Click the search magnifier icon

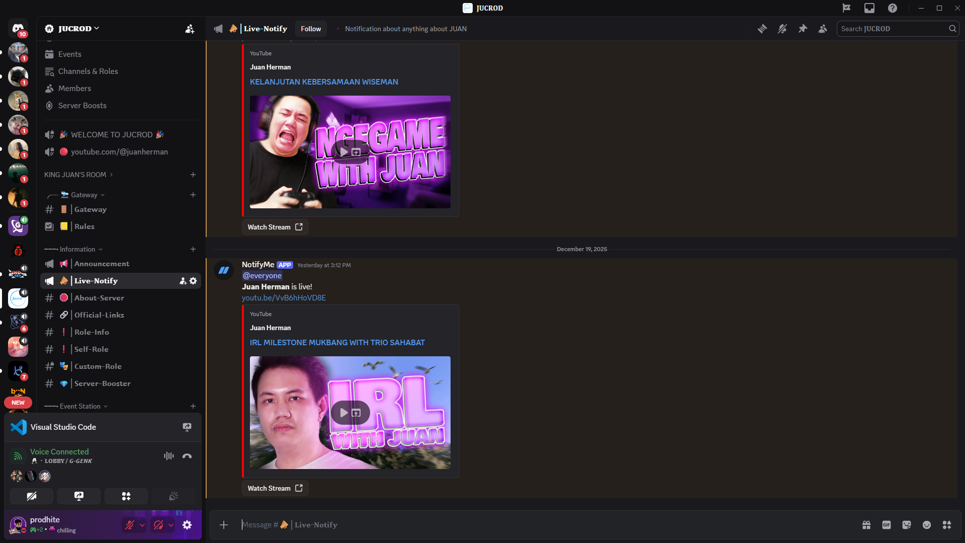952,29
